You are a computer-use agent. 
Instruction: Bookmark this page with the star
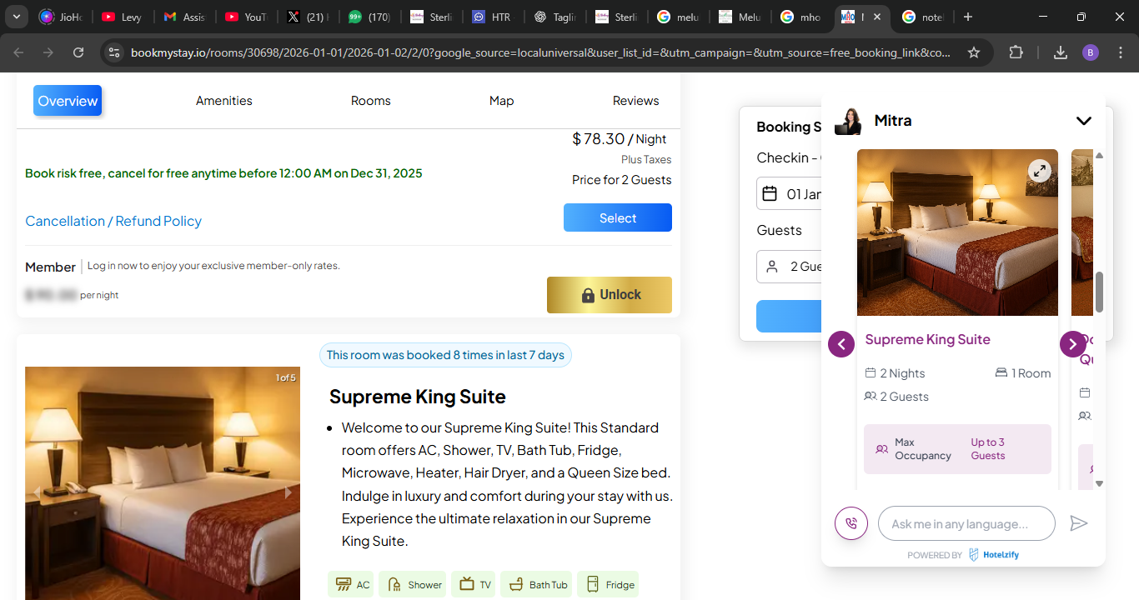pos(974,52)
